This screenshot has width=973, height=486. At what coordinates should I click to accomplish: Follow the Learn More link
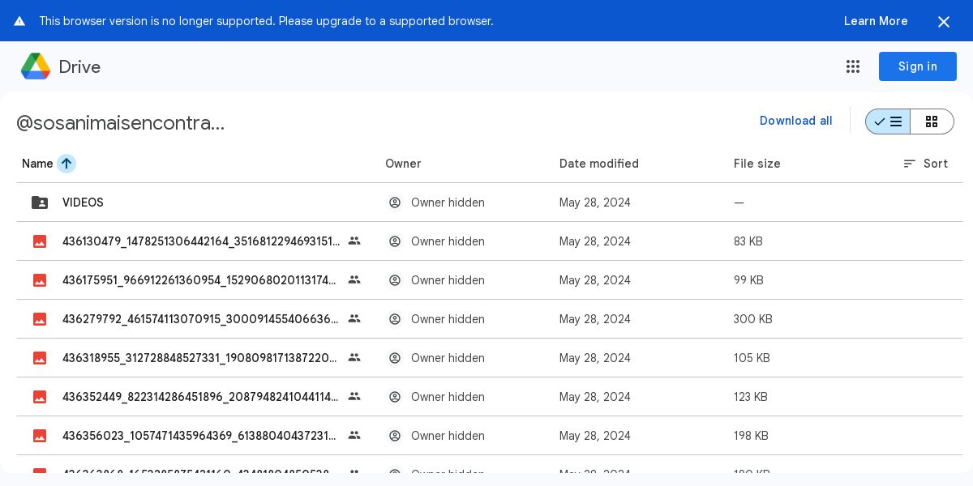pyautogui.click(x=875, y=21)
